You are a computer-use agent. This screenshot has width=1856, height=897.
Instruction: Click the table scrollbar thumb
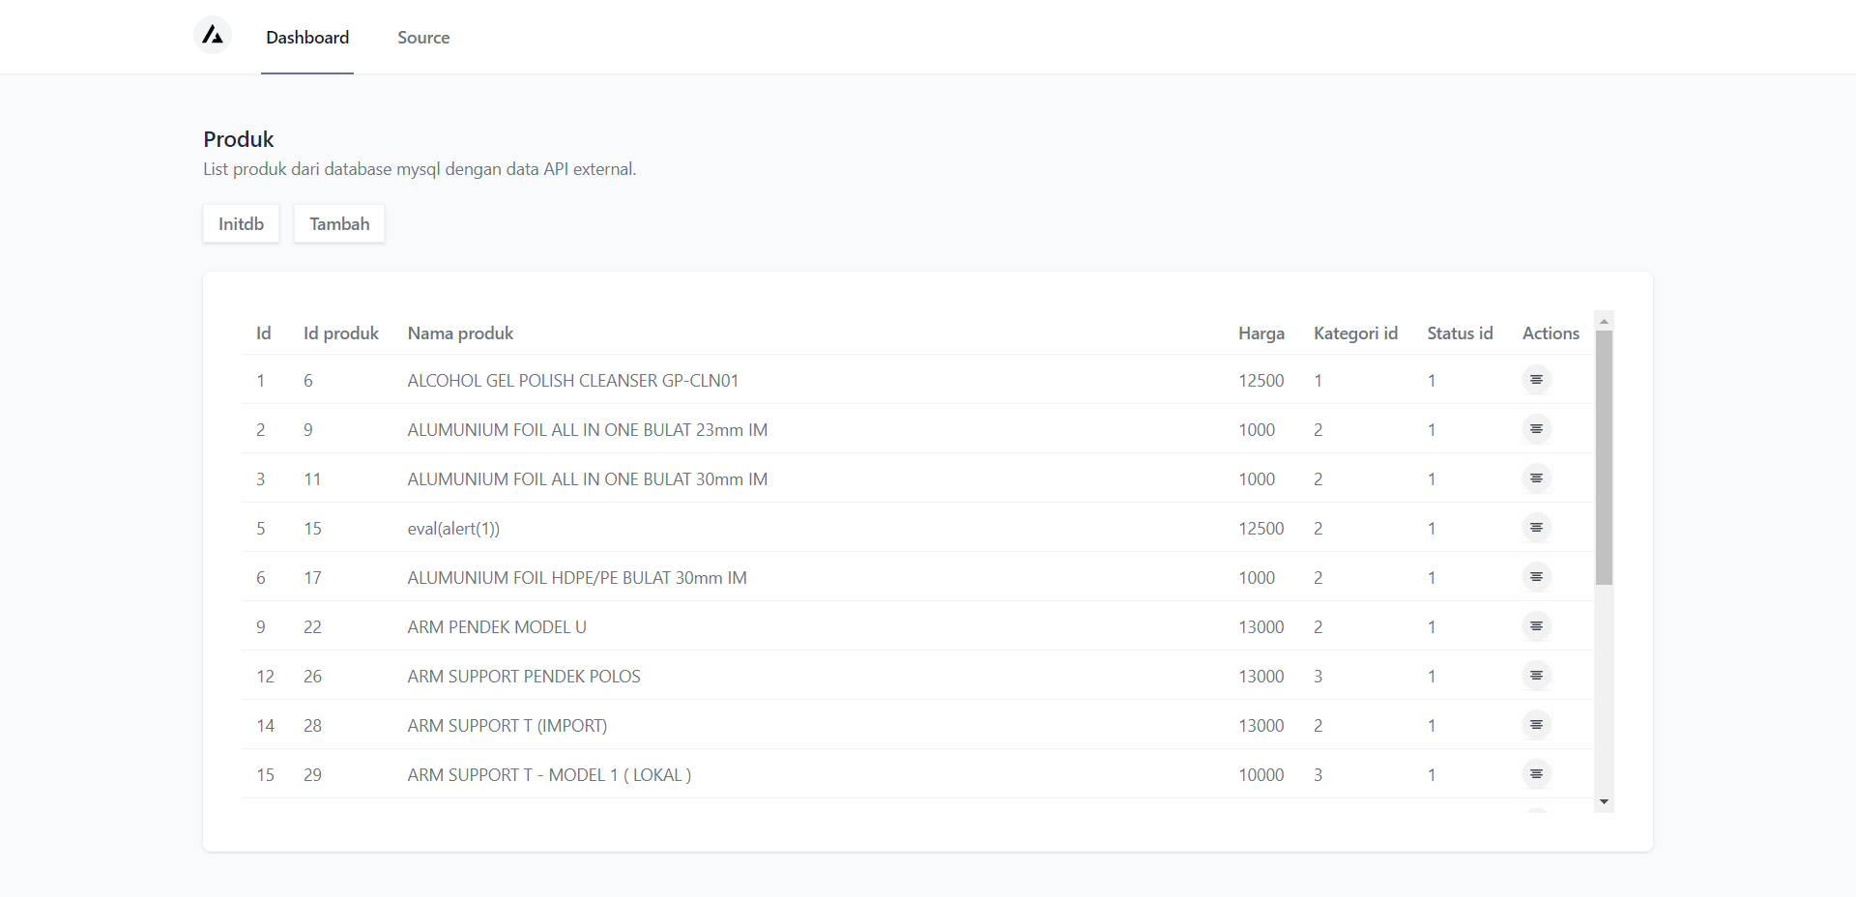1605,454
